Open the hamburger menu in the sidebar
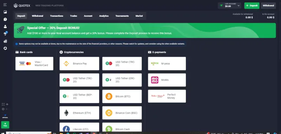 click(x=5, y=5)
